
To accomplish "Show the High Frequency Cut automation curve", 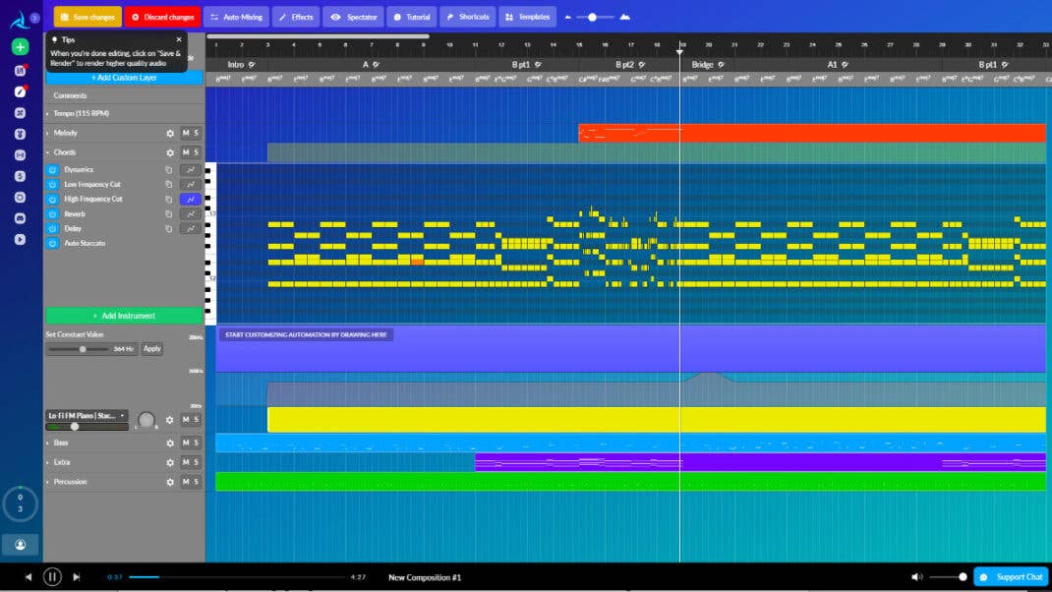I will [191, 200].
